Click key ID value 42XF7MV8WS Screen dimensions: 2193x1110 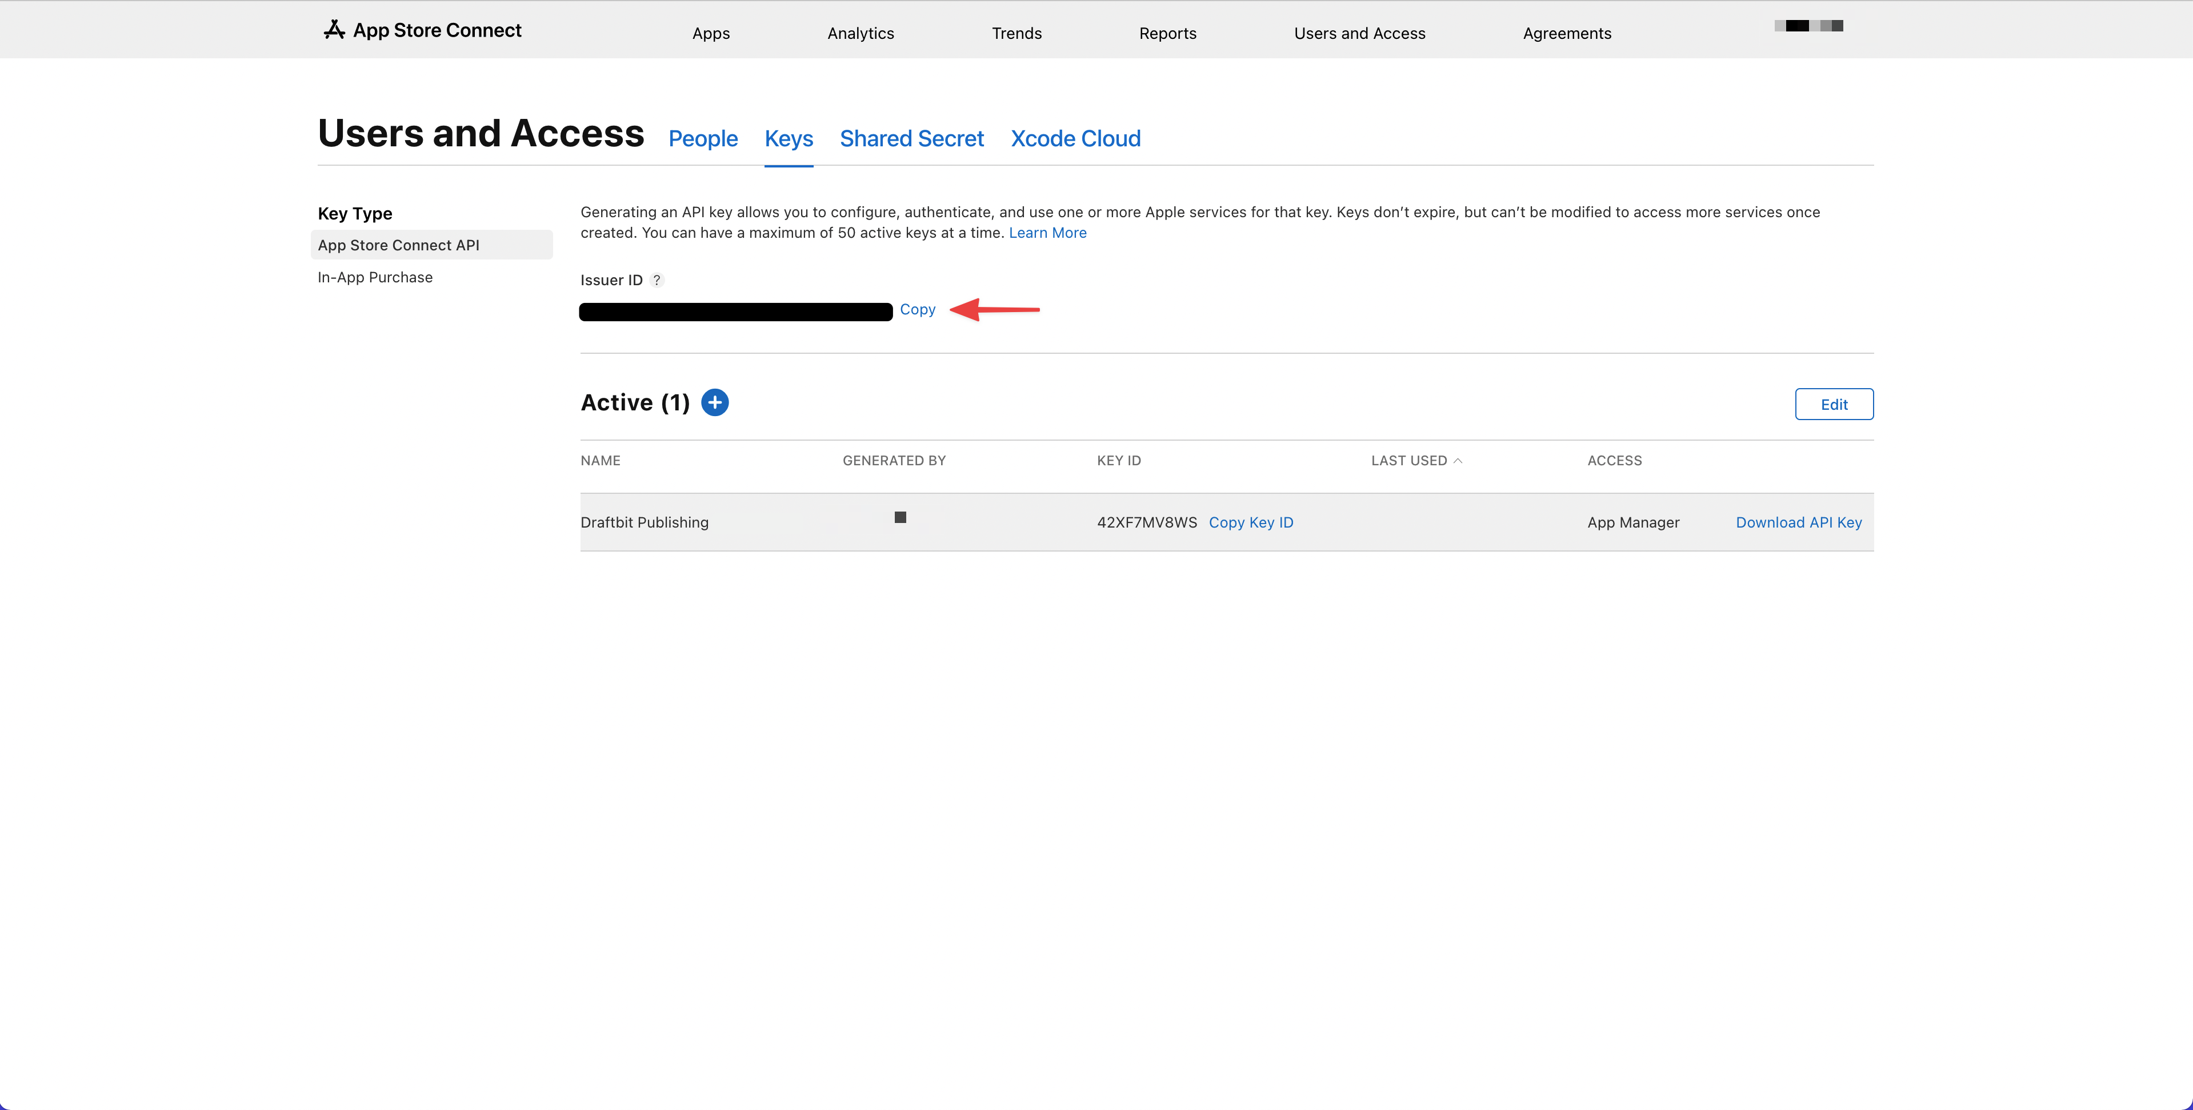pyautogui.click(x=1147, y=522)
